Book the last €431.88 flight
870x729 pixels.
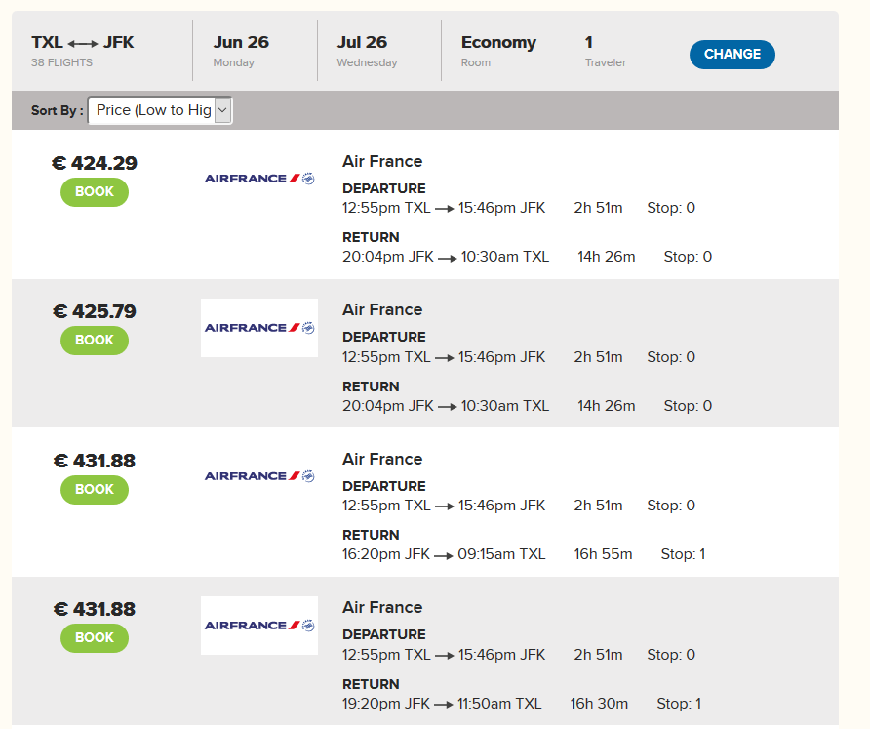click(x=95, y=637)
